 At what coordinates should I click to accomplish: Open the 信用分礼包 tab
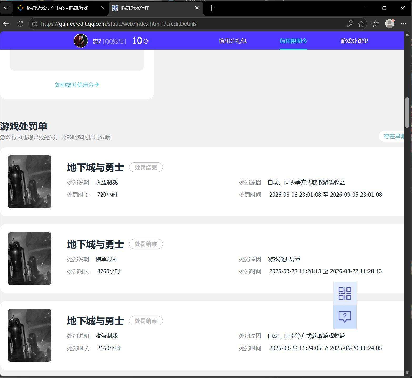click(233, 41)
